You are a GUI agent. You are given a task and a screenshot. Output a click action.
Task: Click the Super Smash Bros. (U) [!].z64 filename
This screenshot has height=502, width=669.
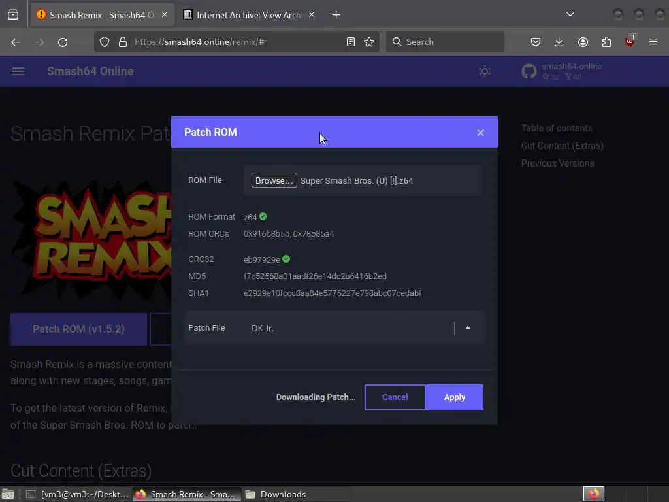pyautogui.click(x=357, y=180)
